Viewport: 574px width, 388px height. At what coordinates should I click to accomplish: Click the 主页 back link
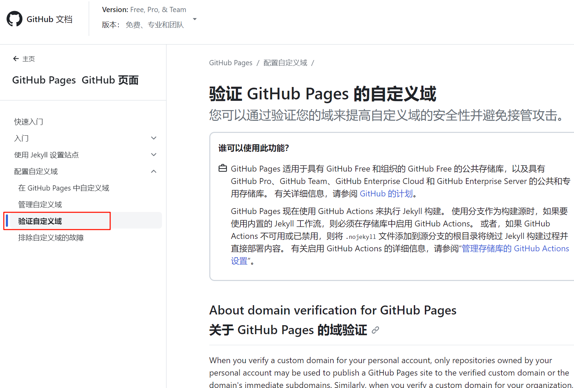29,59
